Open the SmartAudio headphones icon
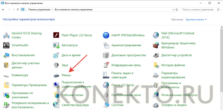Image resolution: width=223 pixels, height=110 pixels. coord(6,45)
